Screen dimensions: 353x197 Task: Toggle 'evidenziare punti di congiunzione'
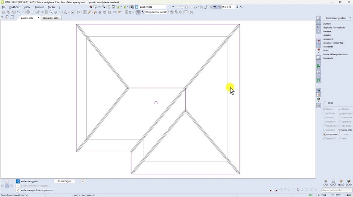point(18,190)
